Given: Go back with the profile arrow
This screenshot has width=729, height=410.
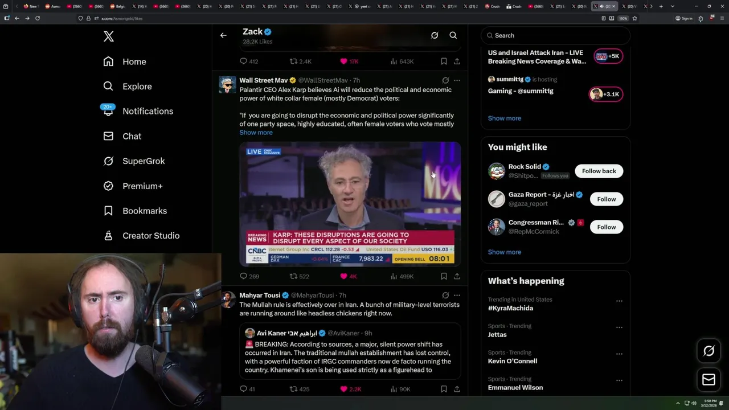Looking at the screenshot, I should pyautogui.click(x=223, y=35).
